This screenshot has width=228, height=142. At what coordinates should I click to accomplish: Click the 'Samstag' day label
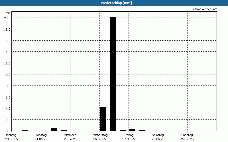[158, 135]
